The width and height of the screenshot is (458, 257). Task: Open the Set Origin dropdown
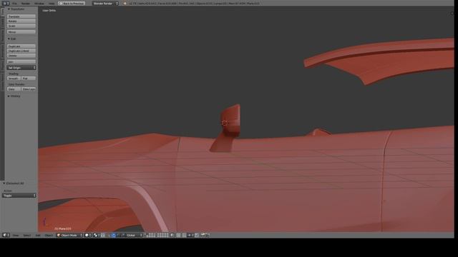click(x=21, y=68)
